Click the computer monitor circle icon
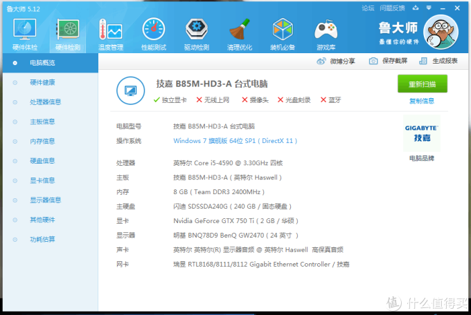 (x=130, y=90)
